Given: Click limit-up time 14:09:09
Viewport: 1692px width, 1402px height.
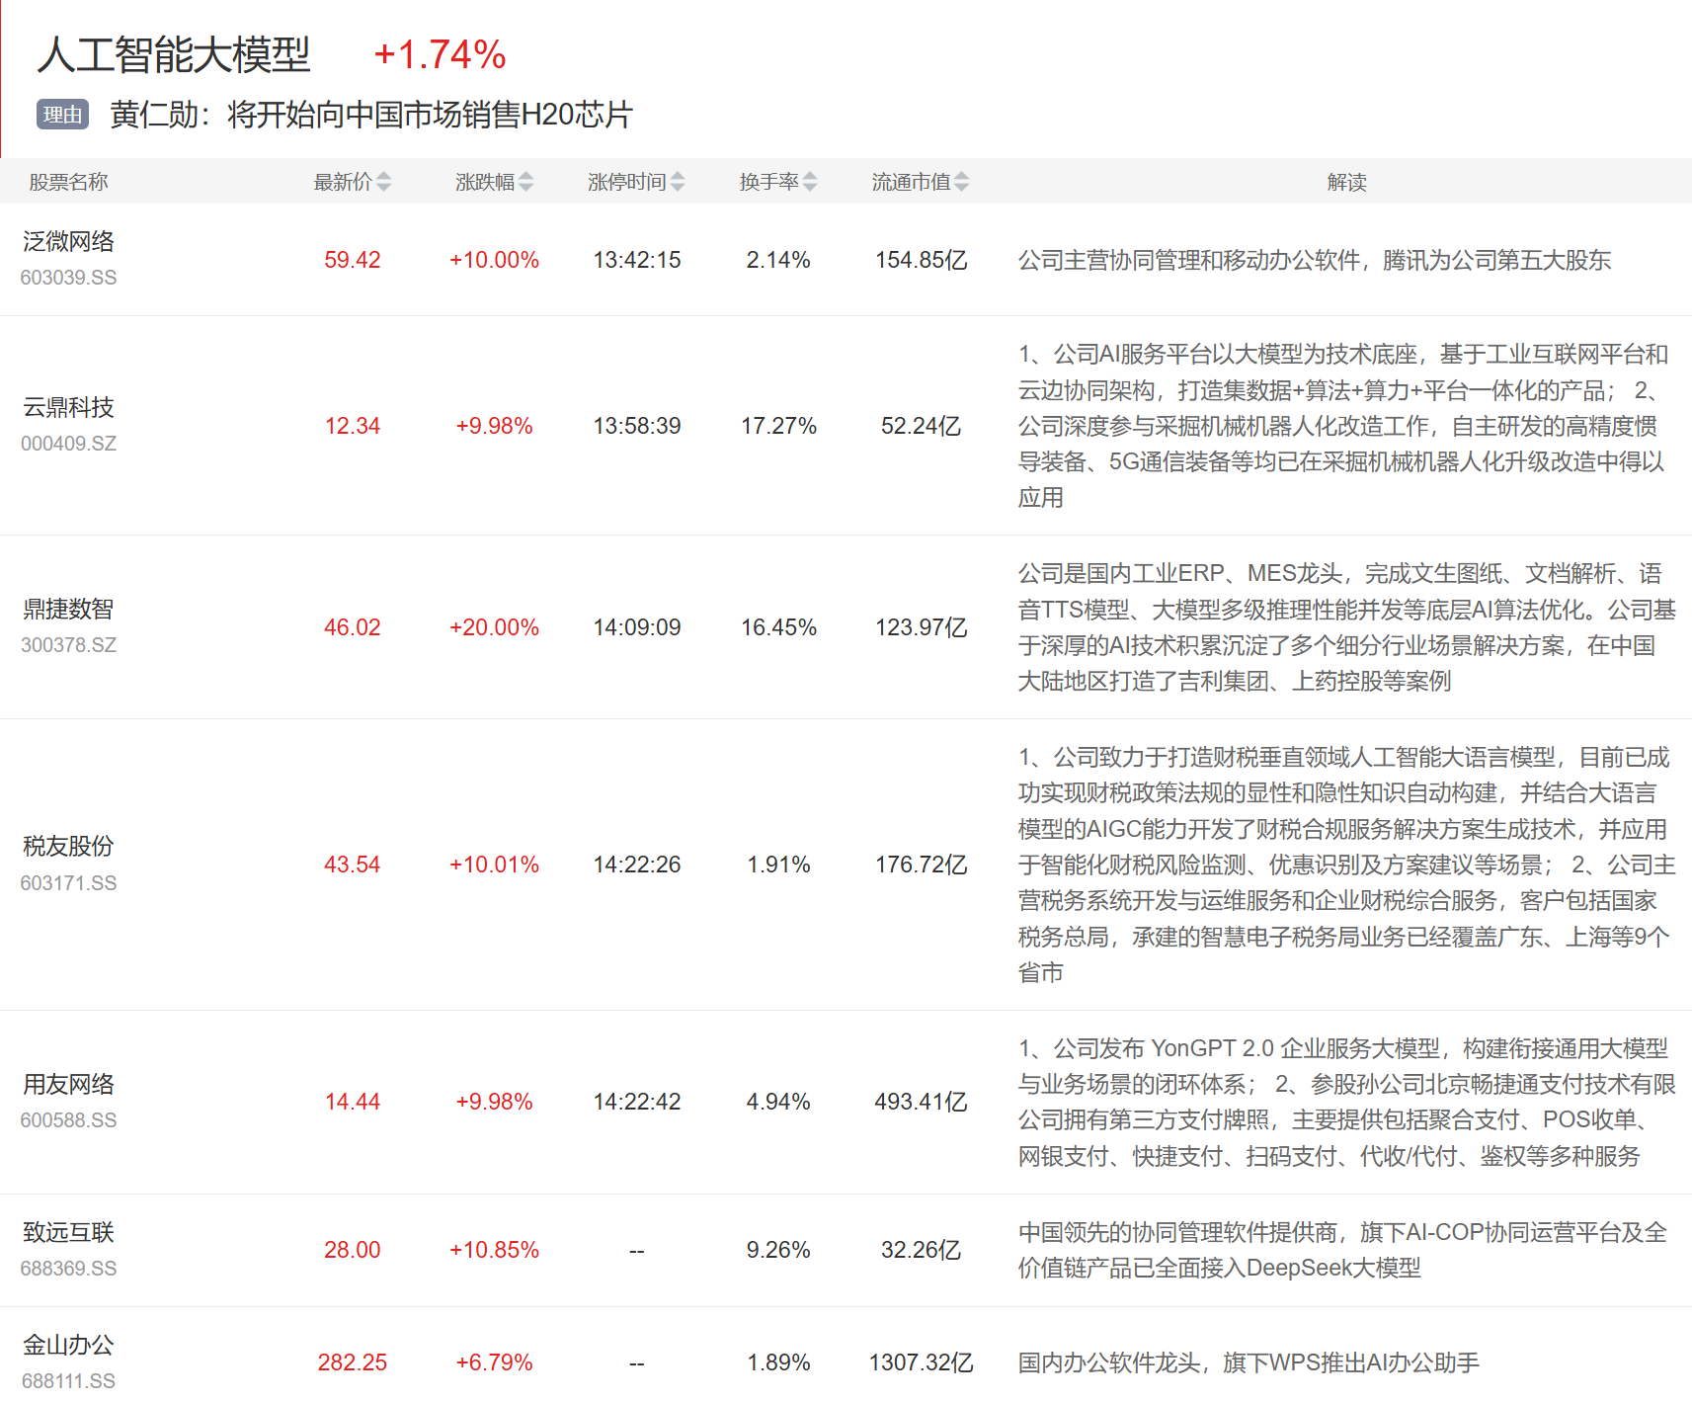Looking at the screenshot, I should point(637,627).
